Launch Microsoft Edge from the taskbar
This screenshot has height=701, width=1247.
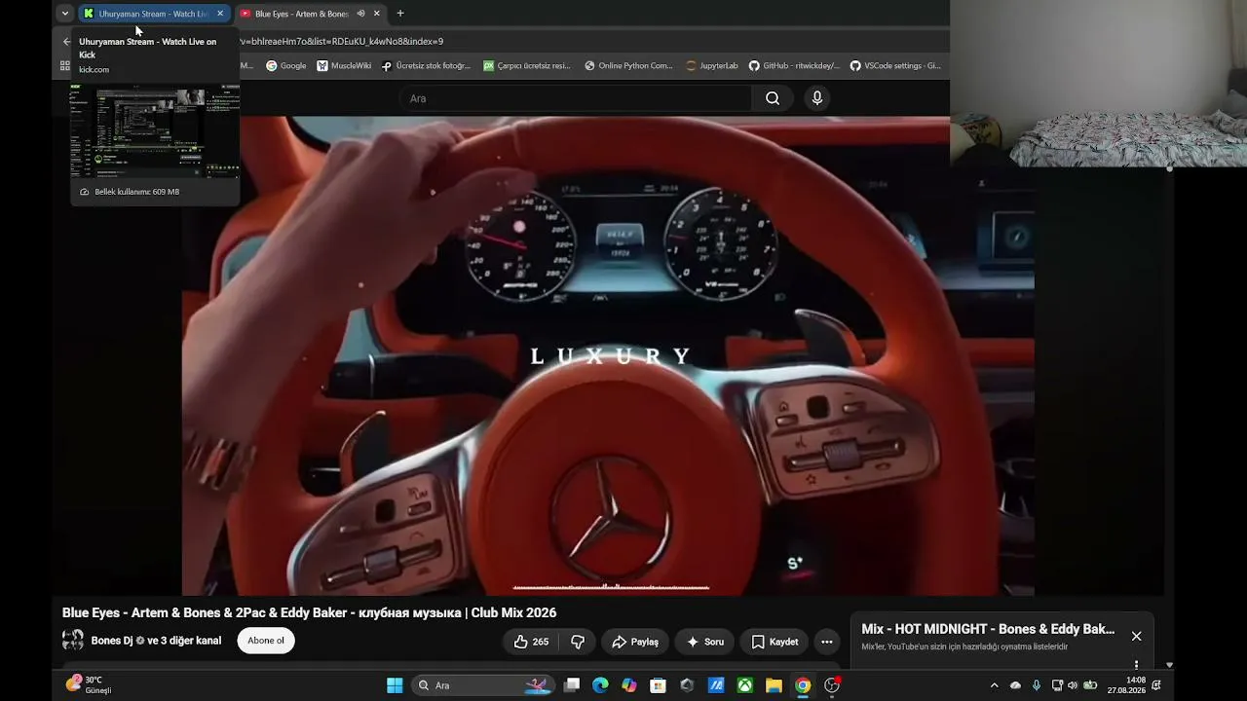pyautogui.click(x=600, y=685)
